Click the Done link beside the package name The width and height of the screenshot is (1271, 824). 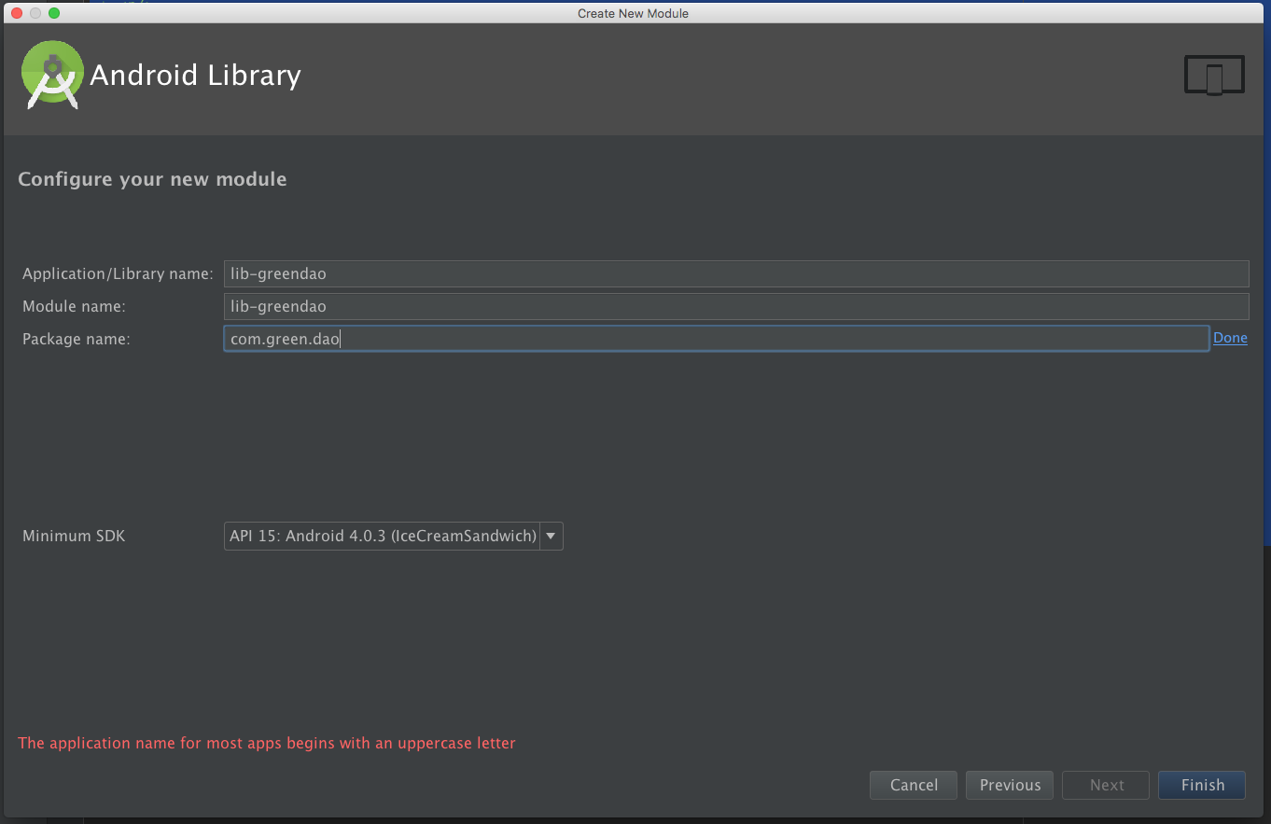(x=1230, y=338)
